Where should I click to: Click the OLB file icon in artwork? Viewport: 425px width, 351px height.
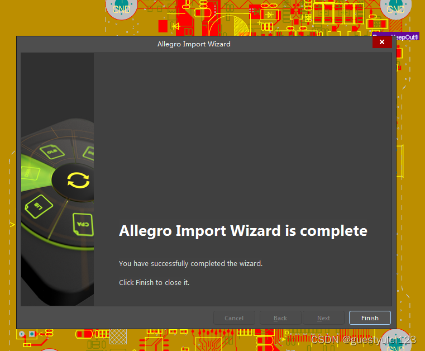(x=52, y=151)
